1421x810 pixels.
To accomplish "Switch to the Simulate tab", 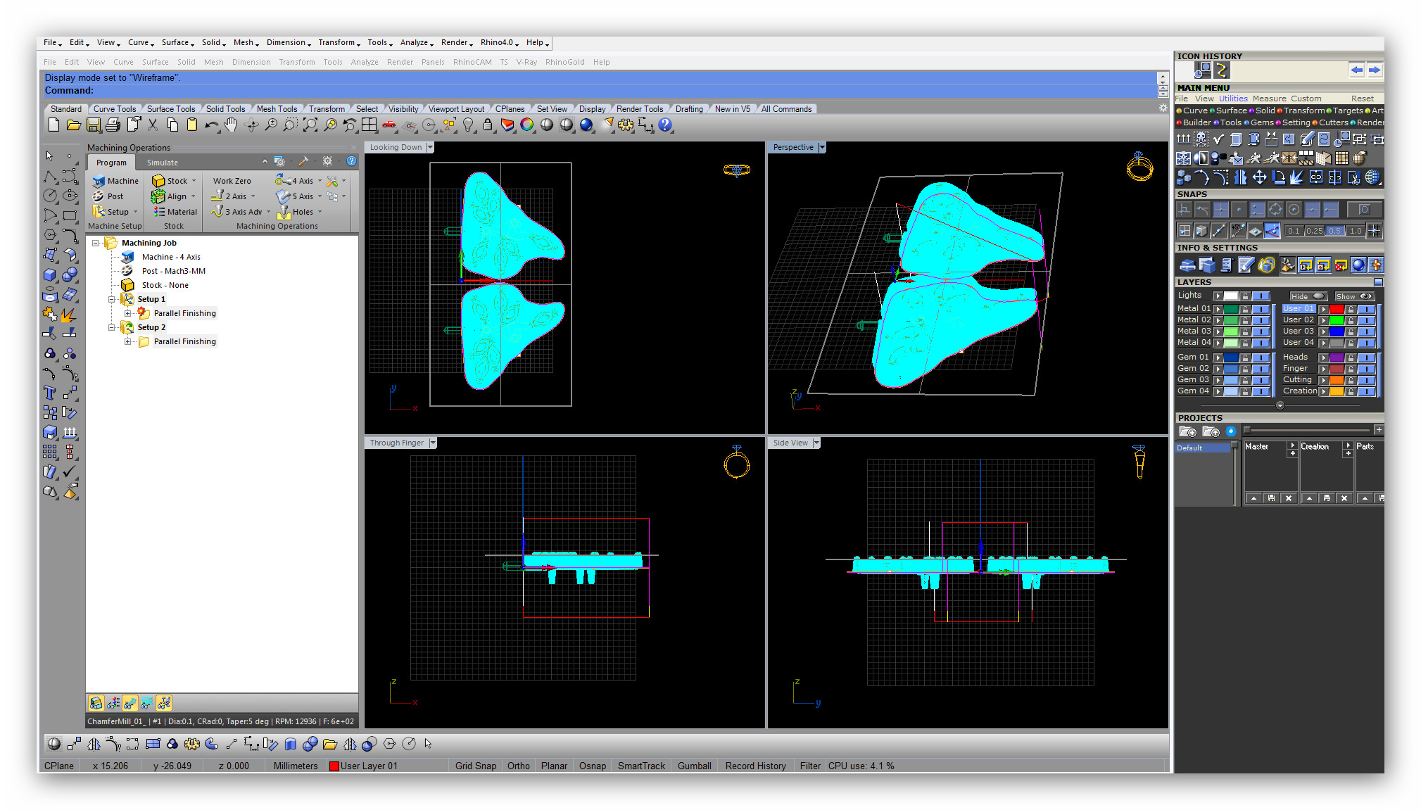I will tap(162, 163).
